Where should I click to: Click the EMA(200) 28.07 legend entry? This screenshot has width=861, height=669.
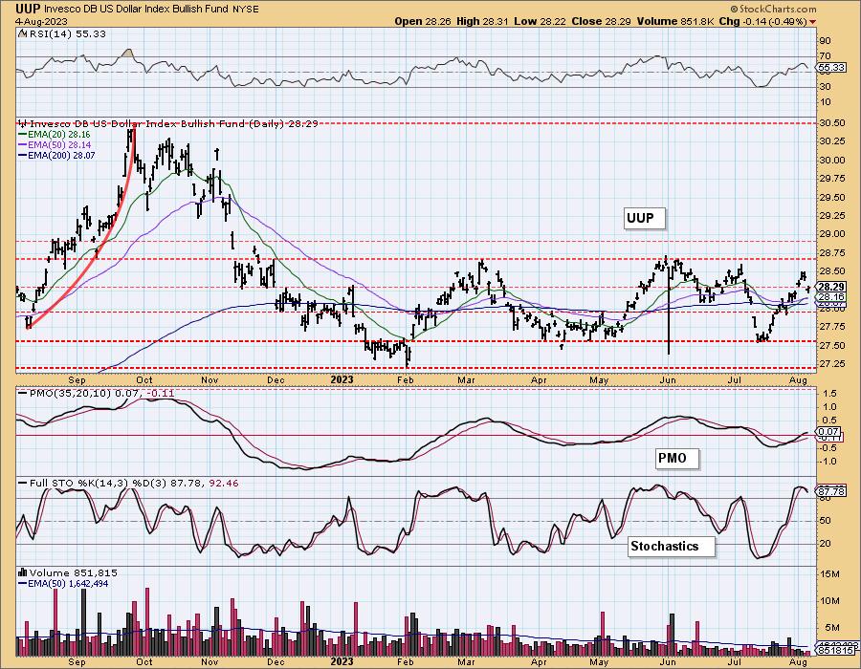coord(56,155)
